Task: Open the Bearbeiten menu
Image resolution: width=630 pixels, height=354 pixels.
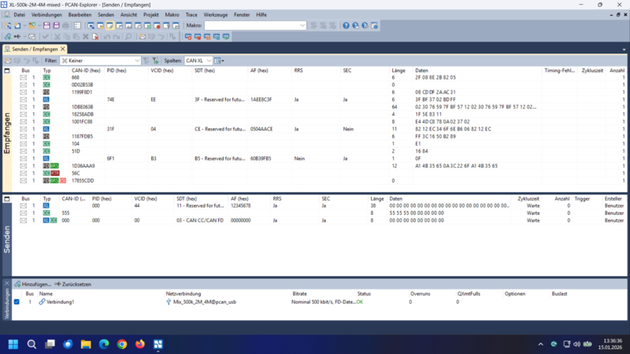Action: point(80,15)
